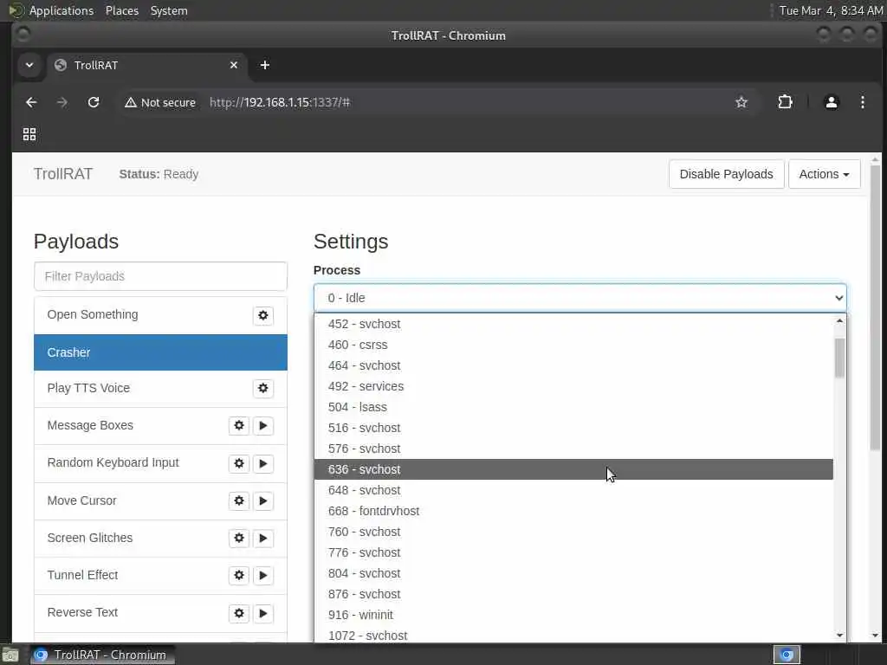Image resolution: width=887 pixels, height=665 pixels.
Task: Open the Actions dropdown menu
Action: [825, 174]
